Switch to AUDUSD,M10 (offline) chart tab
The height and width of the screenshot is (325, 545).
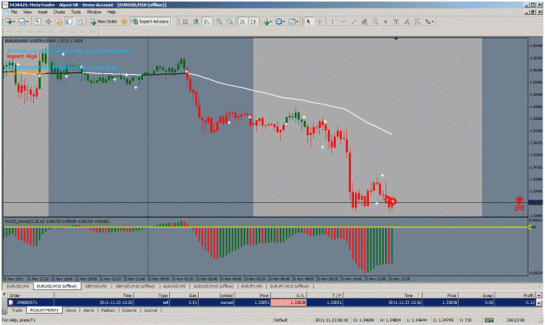[213, 286]
